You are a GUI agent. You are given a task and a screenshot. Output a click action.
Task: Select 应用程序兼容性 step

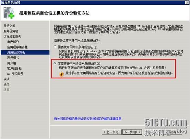coord(17,47)
